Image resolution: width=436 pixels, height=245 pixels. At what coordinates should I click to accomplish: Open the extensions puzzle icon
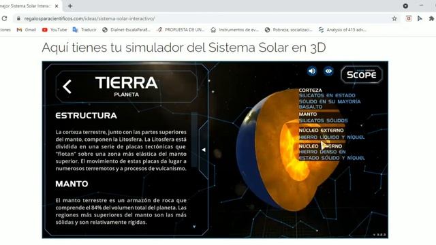pyautogui.click(x=431, y=18)
